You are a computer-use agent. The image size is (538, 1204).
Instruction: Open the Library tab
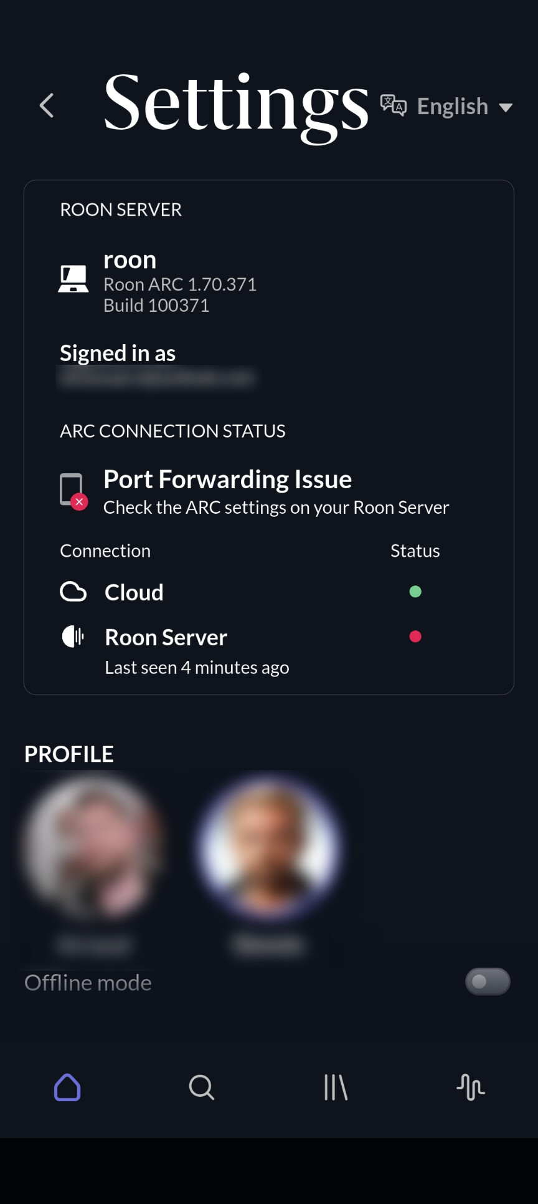[x=336, y=1087]
